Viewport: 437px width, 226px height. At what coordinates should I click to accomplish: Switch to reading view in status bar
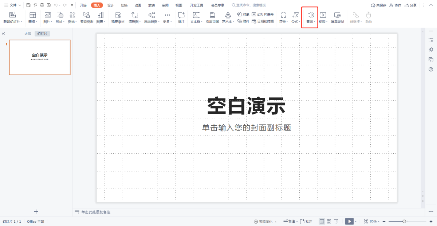(x=336, y=221)
